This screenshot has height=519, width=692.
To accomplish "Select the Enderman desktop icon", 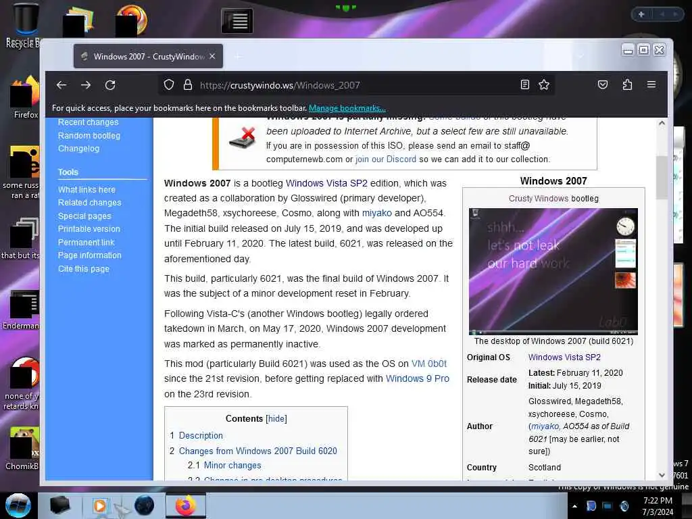I will pyautogui.click(x=22, y=310).
